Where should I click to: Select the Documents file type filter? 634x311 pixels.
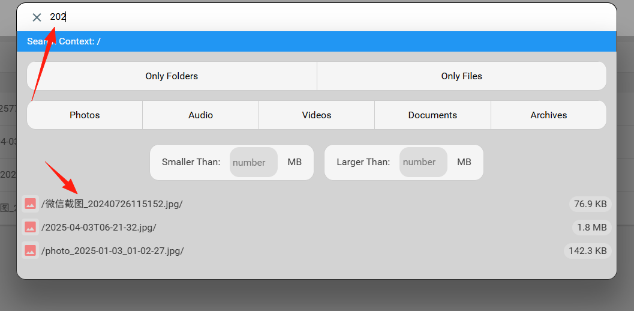432,115
